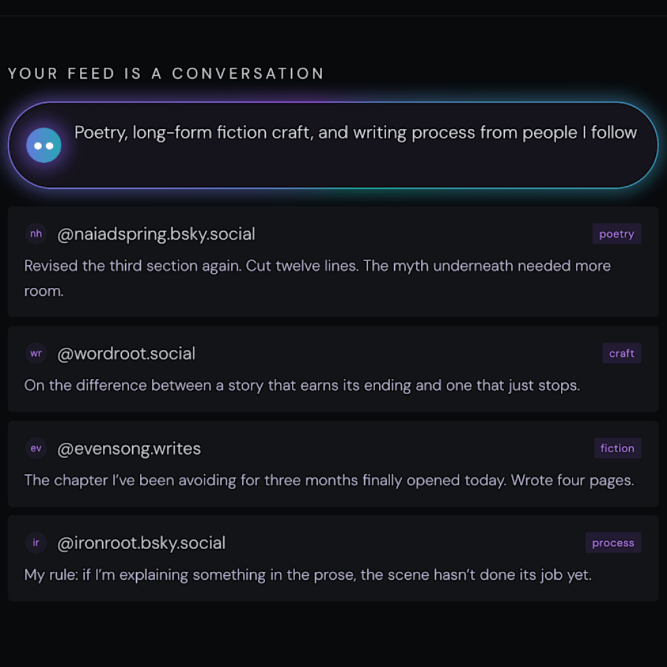Open the post about cutting twelve lines
The height and width of the screenshot is (667, 667).
[317, 278]
